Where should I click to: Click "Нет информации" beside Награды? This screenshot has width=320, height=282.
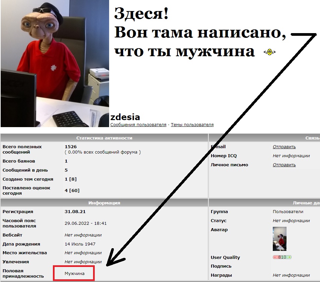pos(291,275)
